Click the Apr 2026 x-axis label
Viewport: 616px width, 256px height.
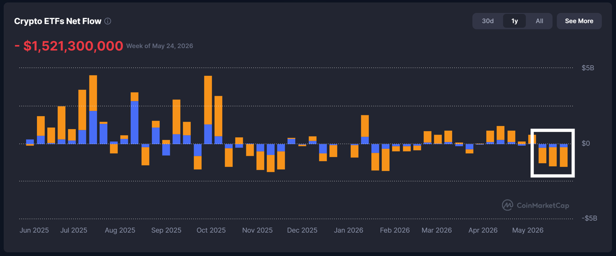point(483,230)
